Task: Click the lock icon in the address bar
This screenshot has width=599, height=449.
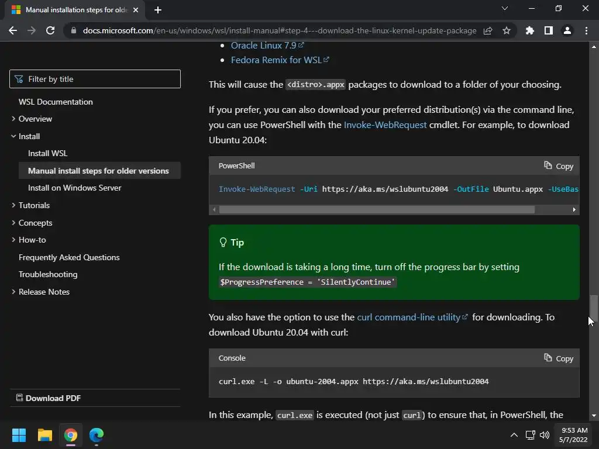Action: click(73, 30)
